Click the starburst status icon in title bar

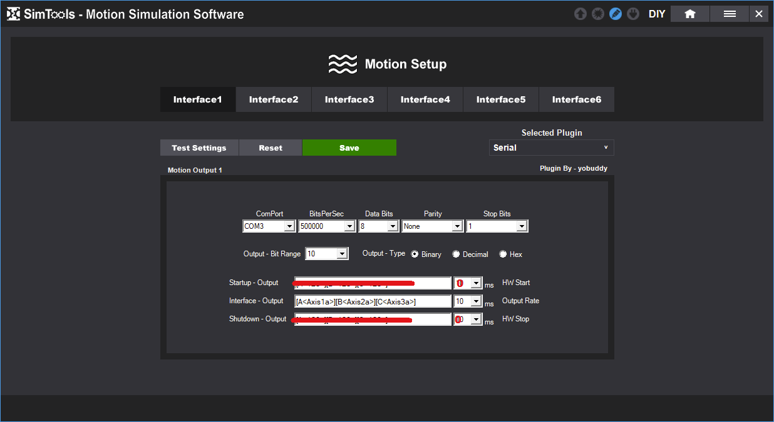[598, 14]
